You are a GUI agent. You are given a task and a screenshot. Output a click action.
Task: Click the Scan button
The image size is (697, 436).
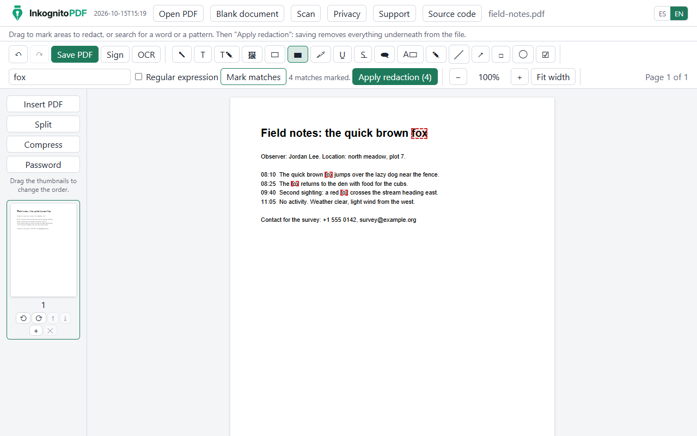(306, 14)
